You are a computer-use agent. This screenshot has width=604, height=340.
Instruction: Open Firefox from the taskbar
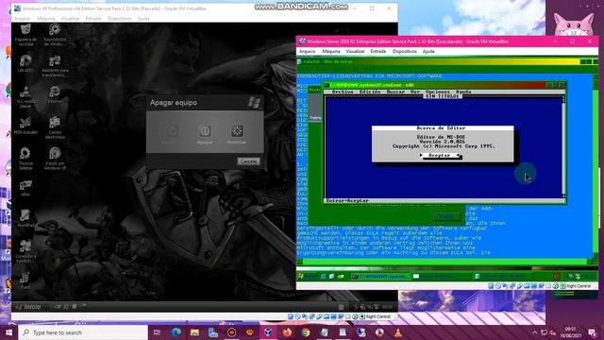pos(287,332)
